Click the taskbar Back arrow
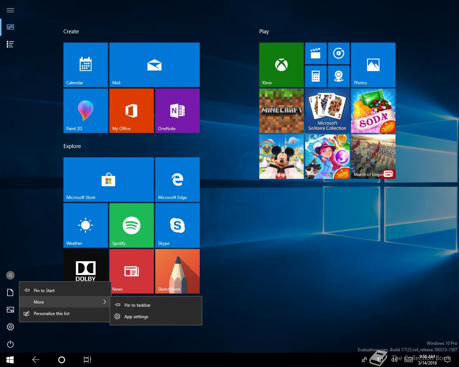This screenshot has height=367, width=459. tap(36, 360)
